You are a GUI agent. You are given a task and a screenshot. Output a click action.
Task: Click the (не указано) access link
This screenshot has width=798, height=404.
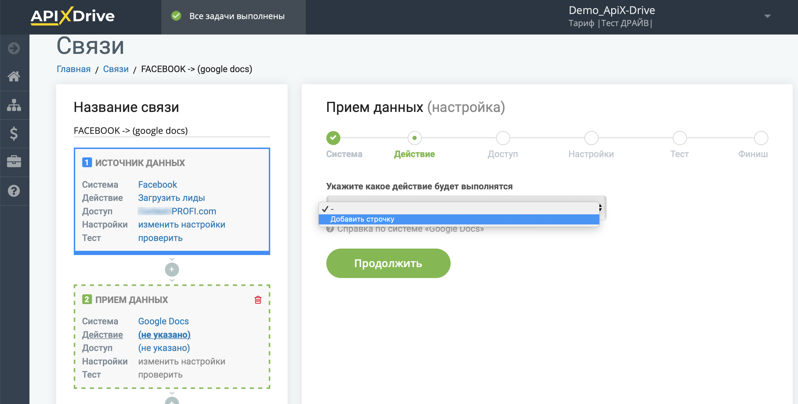(164, 348)
